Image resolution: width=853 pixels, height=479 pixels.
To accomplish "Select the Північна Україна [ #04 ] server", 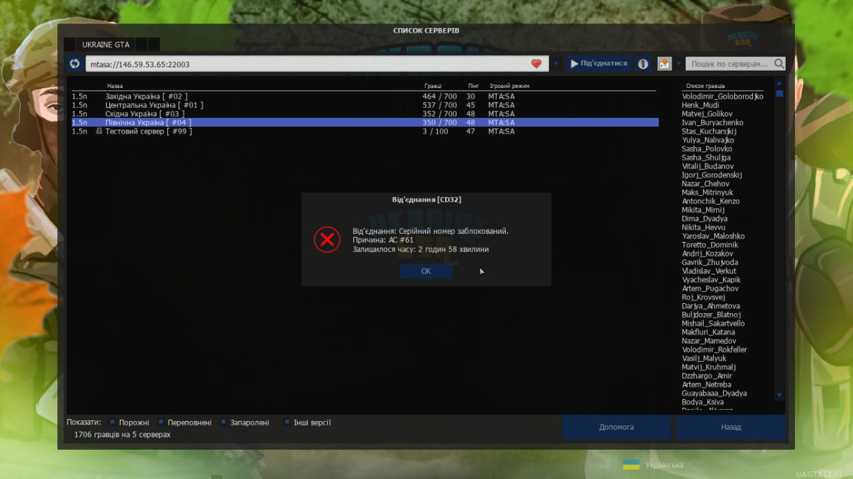I will click(x=365, y=123).
